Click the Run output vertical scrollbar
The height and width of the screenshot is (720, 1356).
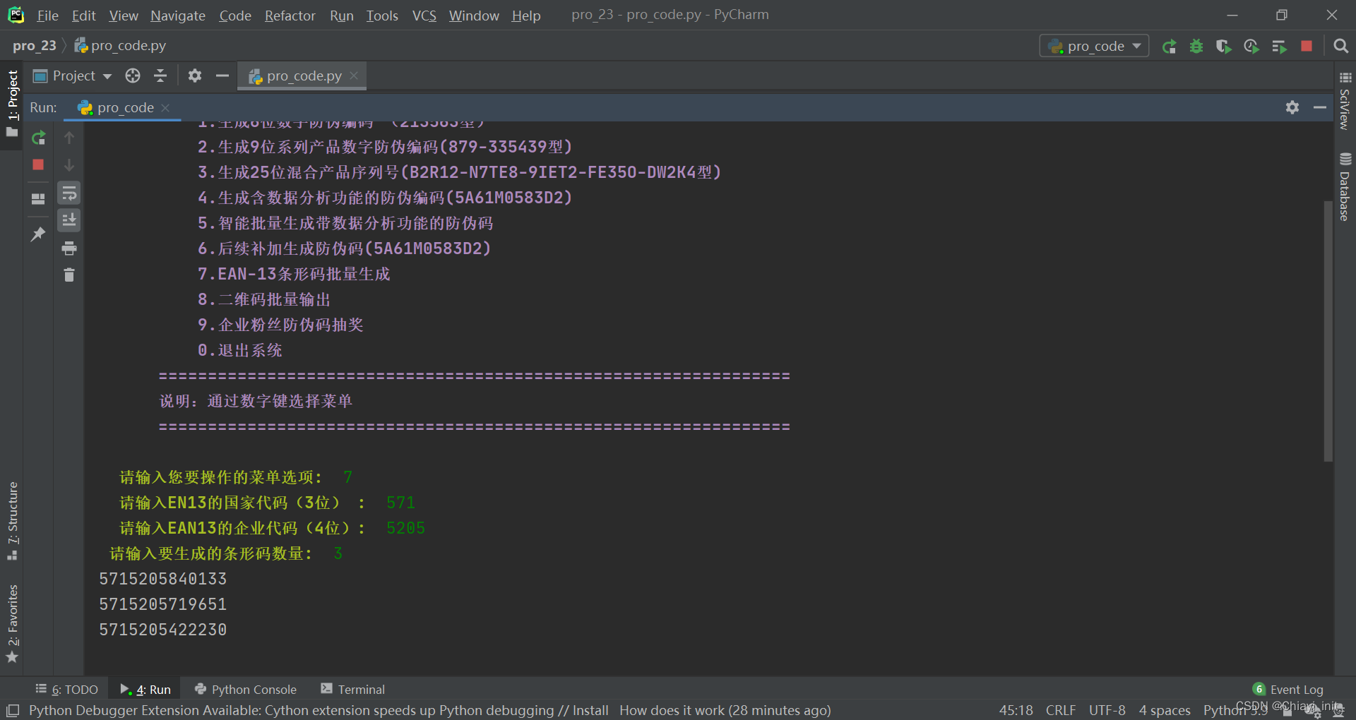[x=1328, y=332]
